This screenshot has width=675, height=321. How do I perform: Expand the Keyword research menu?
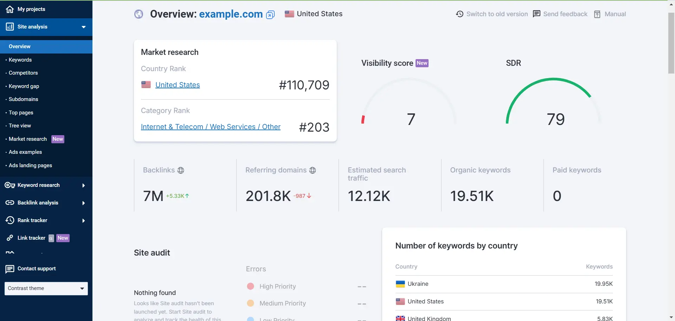click(83, 185)
